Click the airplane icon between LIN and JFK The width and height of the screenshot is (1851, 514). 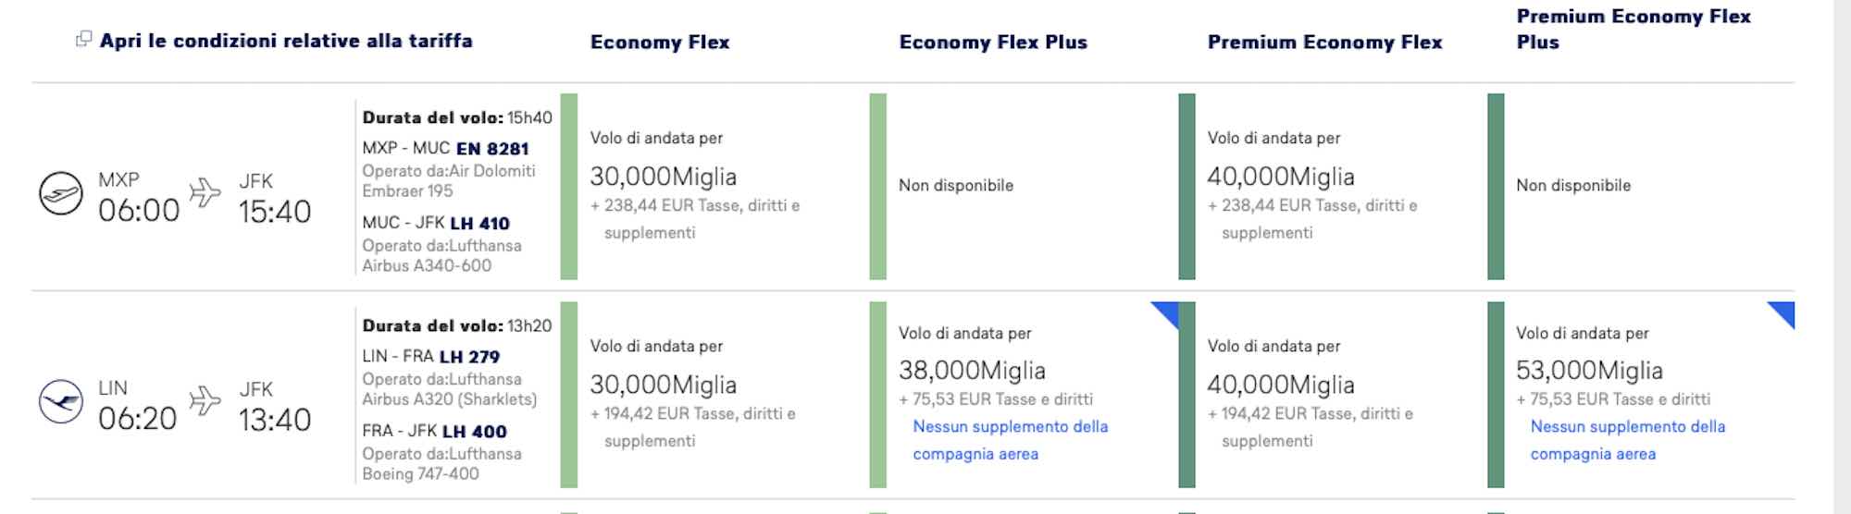click(205, 400)
